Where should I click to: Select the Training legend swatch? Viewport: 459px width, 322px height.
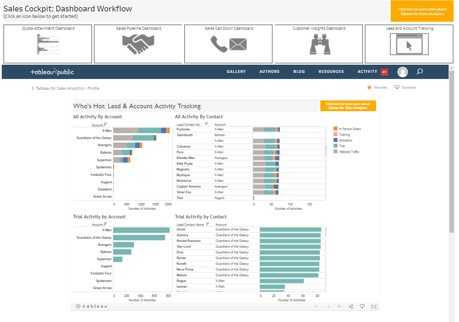tap(335, 134)
